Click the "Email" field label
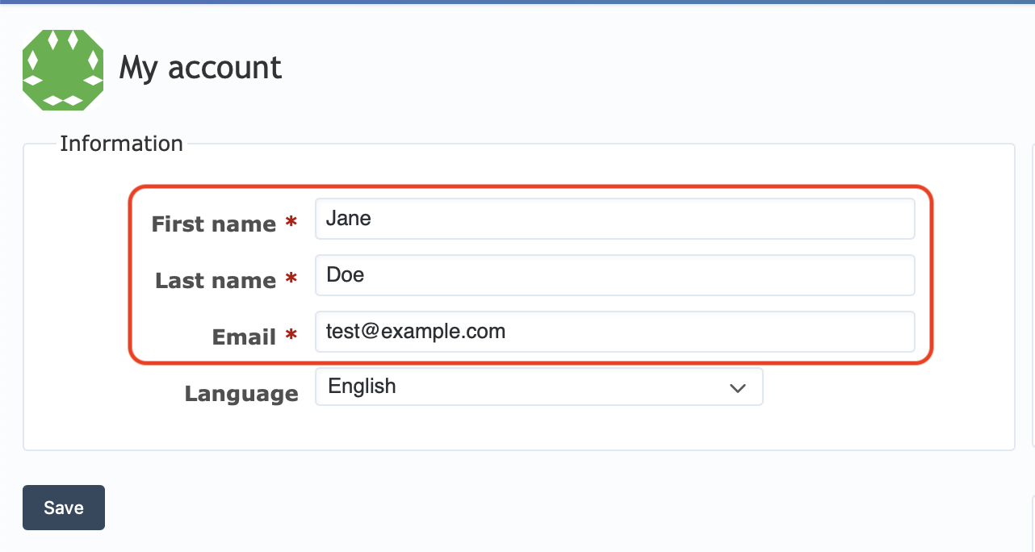Image resolution: width=1035 pixels, height=552 pixels. (244, 337)
